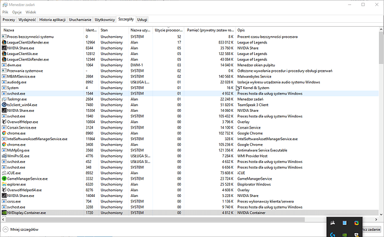Click the ts3client_win64.exe TeamSpeak icon
Image resolution: width=384 pixels, height=237 pixels.
pyautogui.click(x=4, y=105)
